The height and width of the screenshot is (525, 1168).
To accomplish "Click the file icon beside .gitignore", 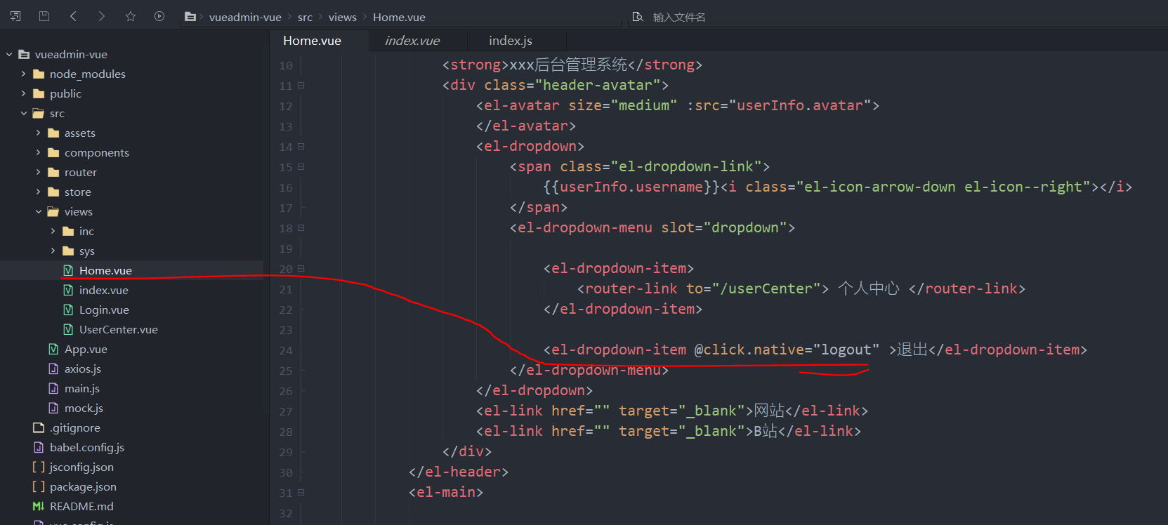I will (39, 427).
